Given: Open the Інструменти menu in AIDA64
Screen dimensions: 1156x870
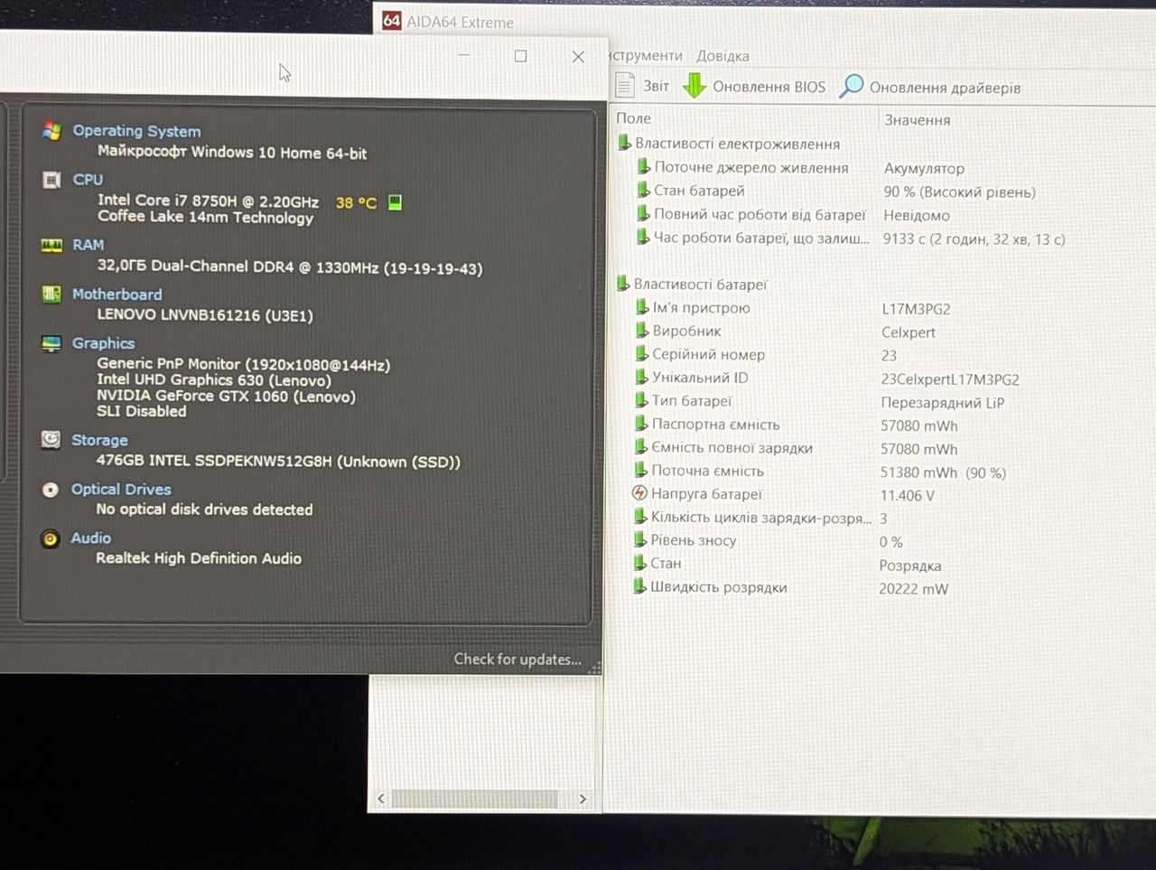Looking at the screenshot, I should coord(646,56).
